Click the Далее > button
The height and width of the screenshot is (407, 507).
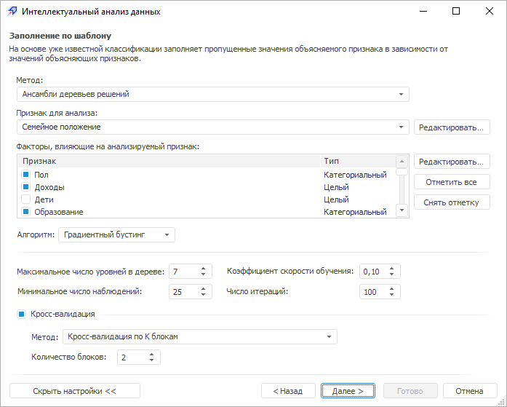(x=348, y=391)
